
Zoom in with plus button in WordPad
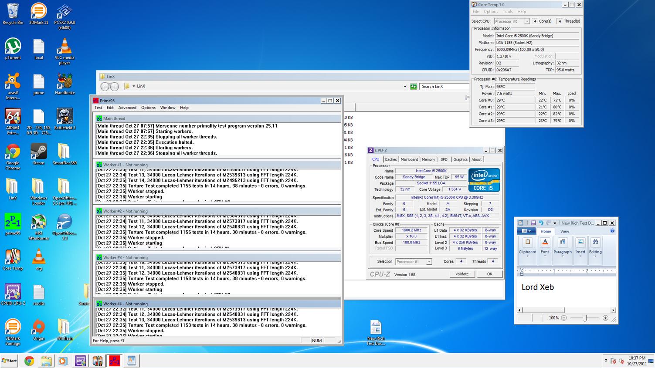pos(605,318)
